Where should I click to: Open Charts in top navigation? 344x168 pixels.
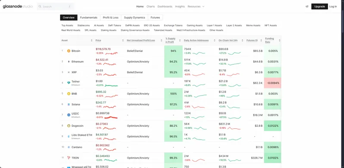[x=151, y=6]
